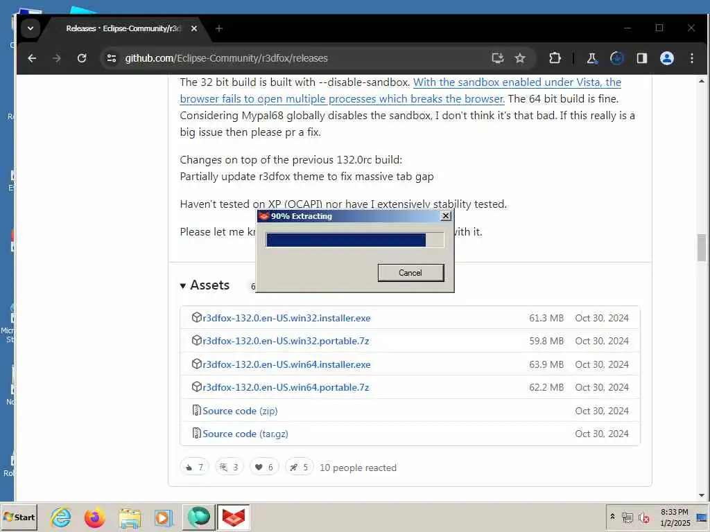
Task: Launch Internet Explorer from taskbar
Action: point(61,517)
